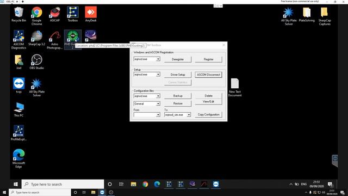
Task: Click the red-curve app on the remote taskbar
Action: coord(204,184)
